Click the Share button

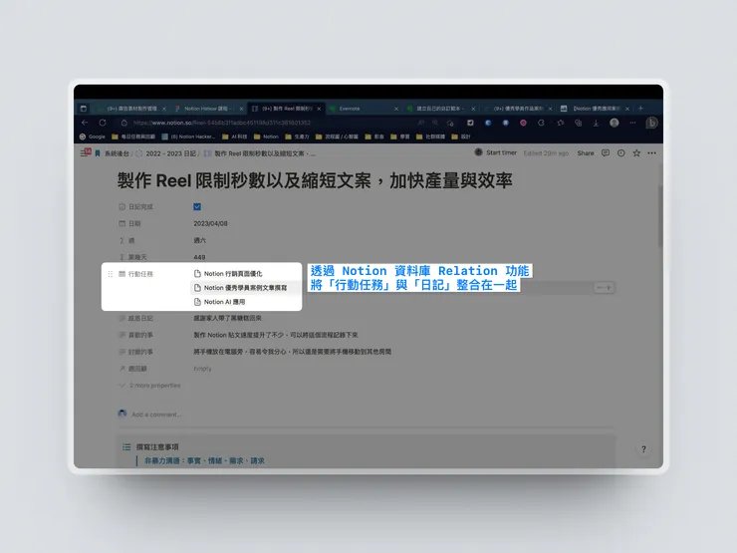(x=586, y=152)
